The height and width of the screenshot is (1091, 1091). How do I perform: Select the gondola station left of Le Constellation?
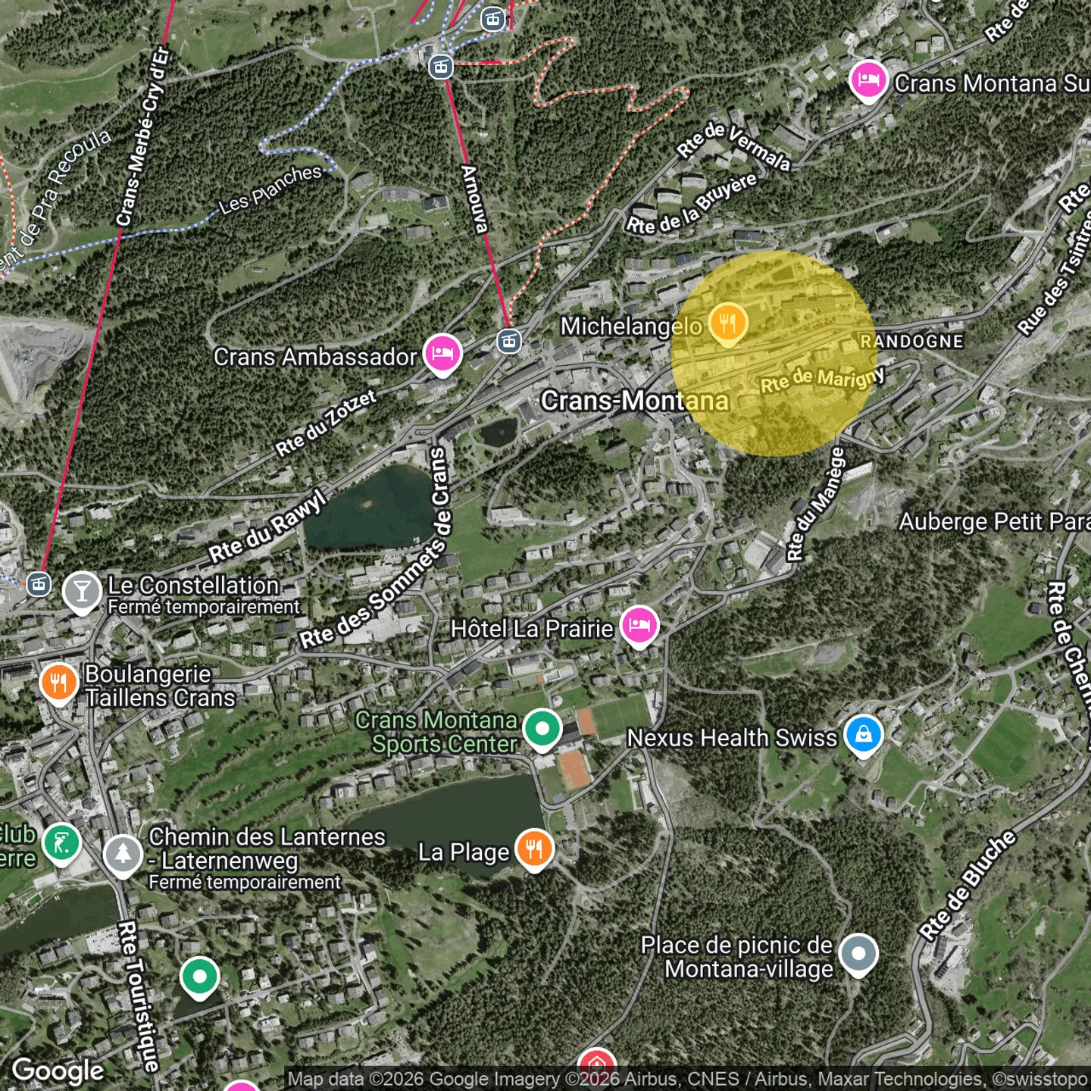pyautogui.click(x=39, y=584)
